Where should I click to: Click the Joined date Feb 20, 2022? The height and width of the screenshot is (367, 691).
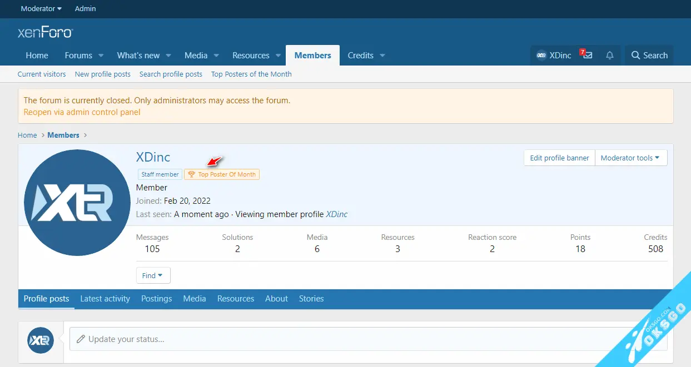(187, 201)
